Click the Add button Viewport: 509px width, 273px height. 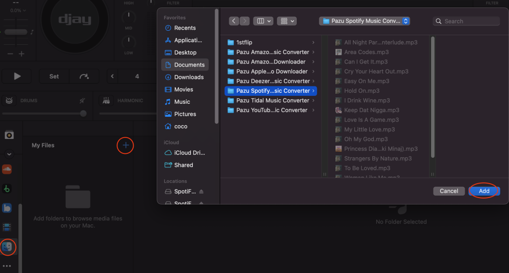(484, 191)
